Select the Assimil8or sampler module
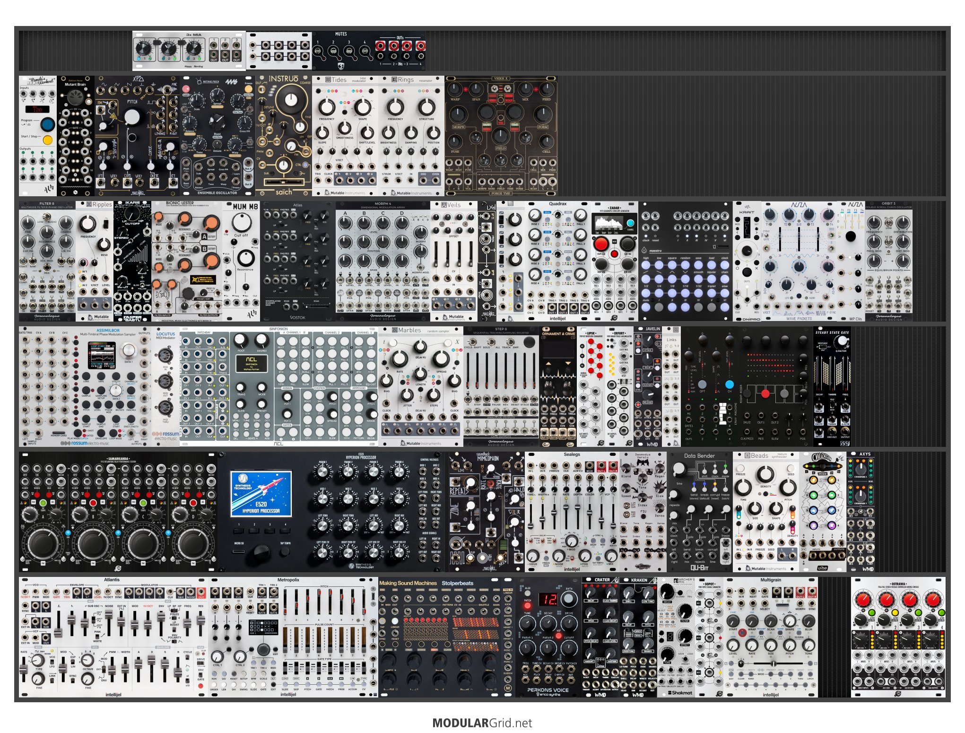The image size is (965, 733). click(x=85, y=386)
